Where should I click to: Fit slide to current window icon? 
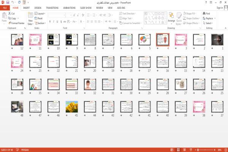[226, 150]
